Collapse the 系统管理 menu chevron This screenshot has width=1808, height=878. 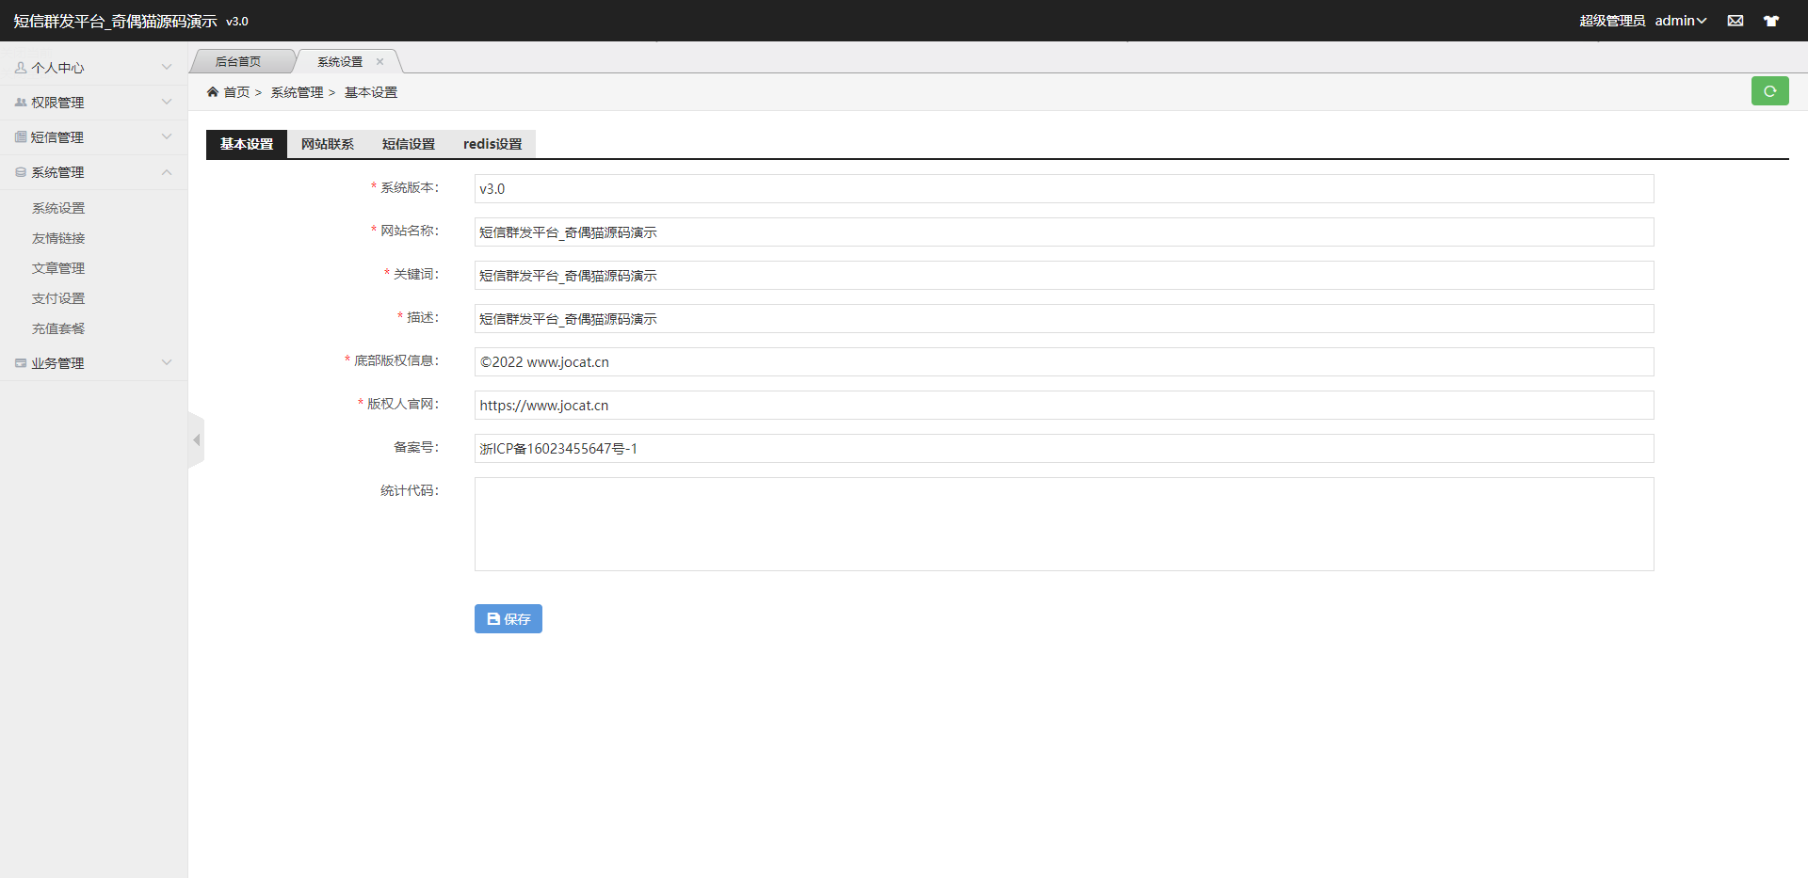coord(167,172)
